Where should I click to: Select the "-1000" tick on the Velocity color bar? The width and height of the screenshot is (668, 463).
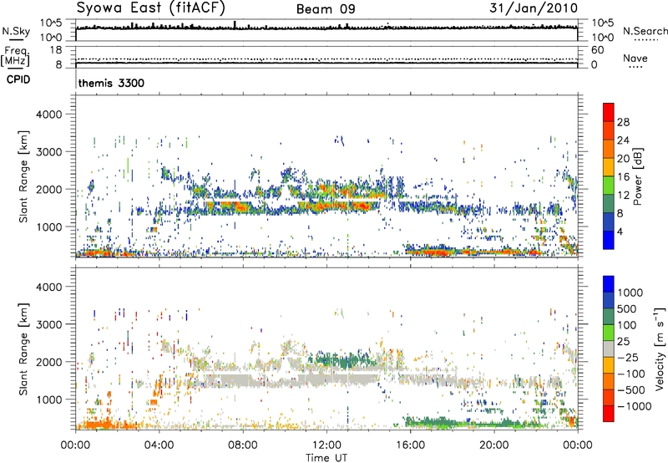coord(634,406)
